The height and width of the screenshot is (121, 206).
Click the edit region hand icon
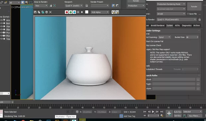coord(51,6)
